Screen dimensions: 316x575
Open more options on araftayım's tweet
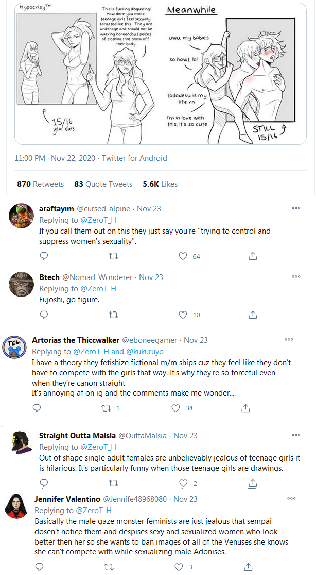(296, 208)
